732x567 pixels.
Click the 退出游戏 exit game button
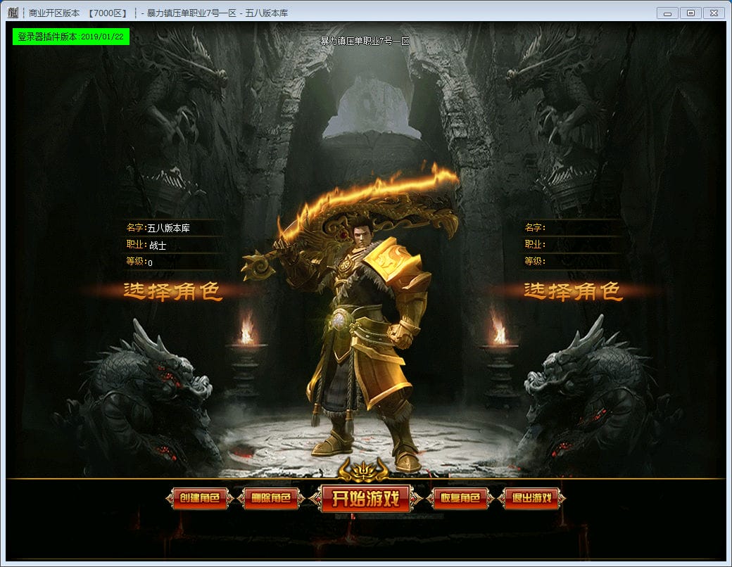tap(531, 499)
